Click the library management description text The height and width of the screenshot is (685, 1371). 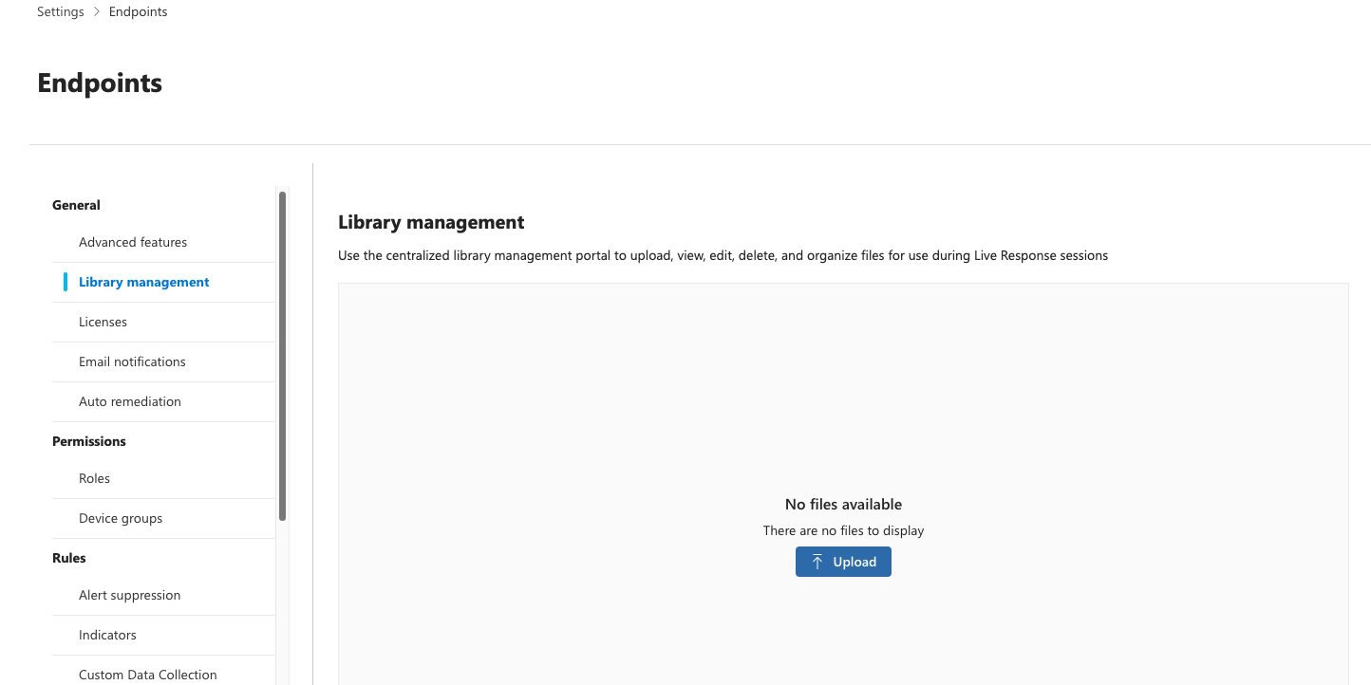(x=723, y=255)
